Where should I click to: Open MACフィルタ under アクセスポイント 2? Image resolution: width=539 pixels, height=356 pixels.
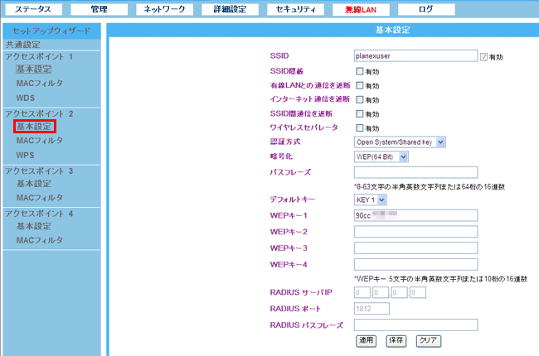[x=40, y=141]
